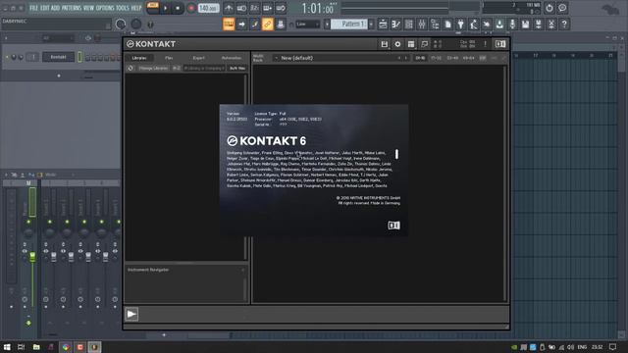Click the stop button in the transport

pyautogui.click(x=178, y=8)
